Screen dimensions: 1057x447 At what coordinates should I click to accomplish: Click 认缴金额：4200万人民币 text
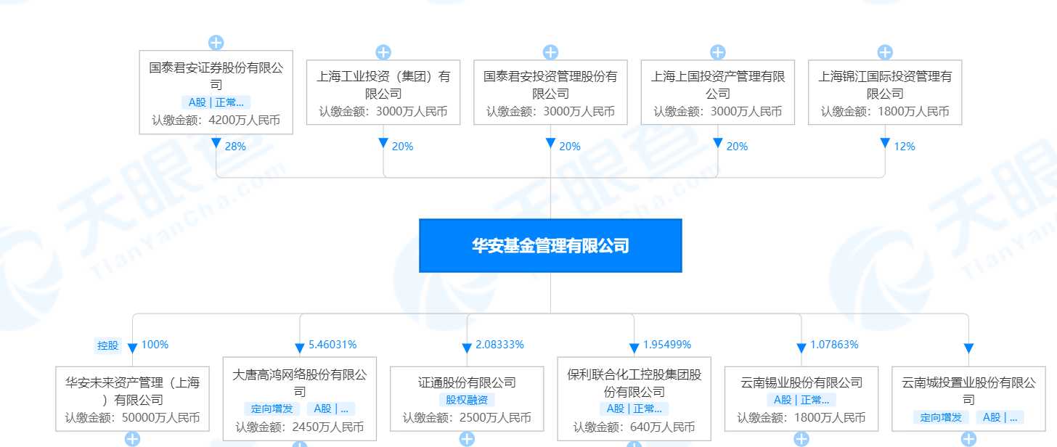click(216, 120)
